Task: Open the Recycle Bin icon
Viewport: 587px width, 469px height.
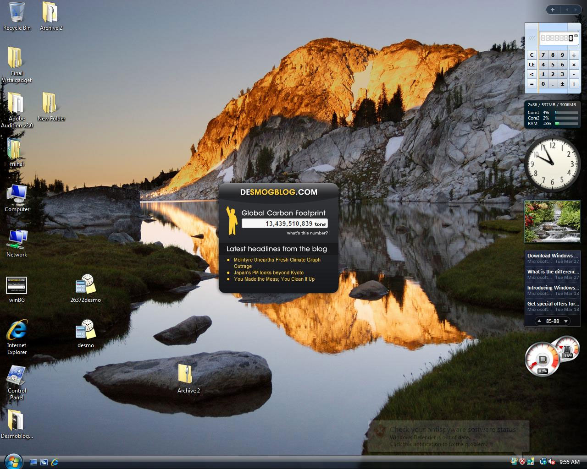Action: coord(17,16)
